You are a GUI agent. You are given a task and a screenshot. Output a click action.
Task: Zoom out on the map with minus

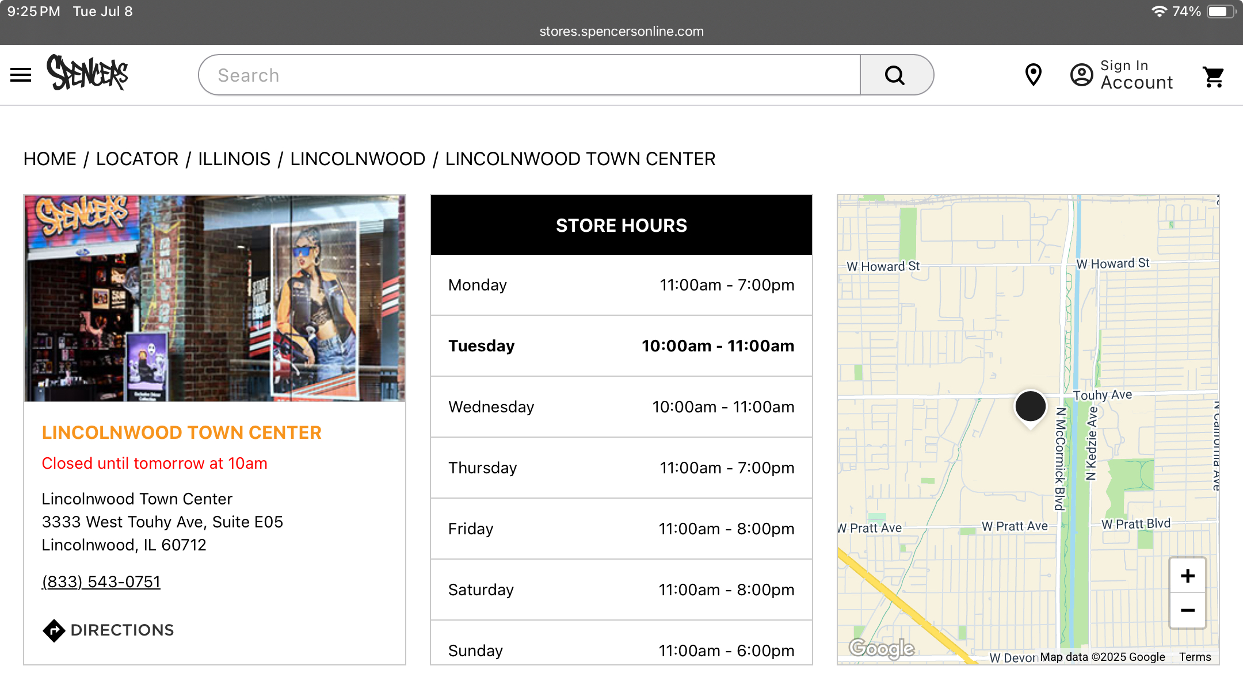coord(1188,610)
